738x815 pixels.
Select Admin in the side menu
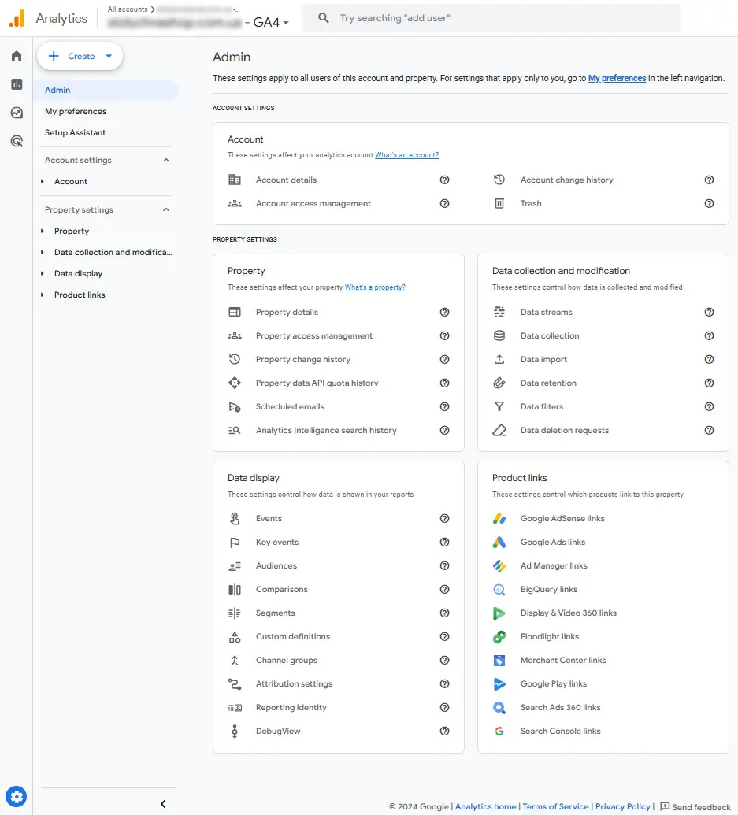tap(106, 90)
